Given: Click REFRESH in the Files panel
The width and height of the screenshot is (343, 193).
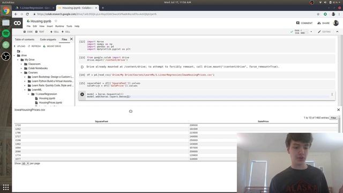Looking at the screenshot, I should pyautogui.click(x=34, y=47).
